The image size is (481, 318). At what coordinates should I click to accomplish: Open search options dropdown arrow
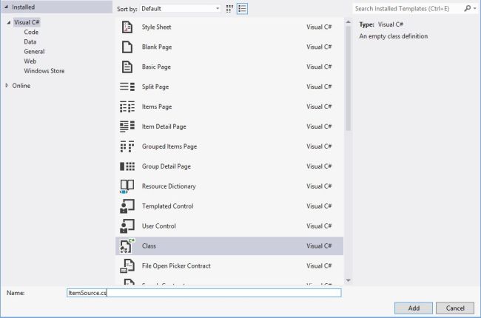(x=475, y=8)
